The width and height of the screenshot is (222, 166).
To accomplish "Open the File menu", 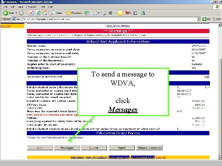I will coord(6,7).
